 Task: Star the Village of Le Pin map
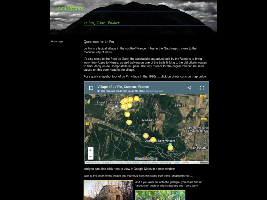tap(152, 87)
